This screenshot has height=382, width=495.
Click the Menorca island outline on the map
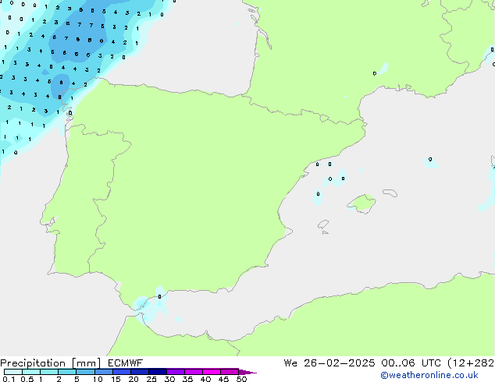(390, 193)
